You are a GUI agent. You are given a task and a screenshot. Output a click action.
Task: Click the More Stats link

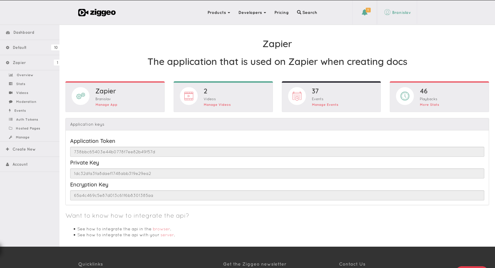429,105
